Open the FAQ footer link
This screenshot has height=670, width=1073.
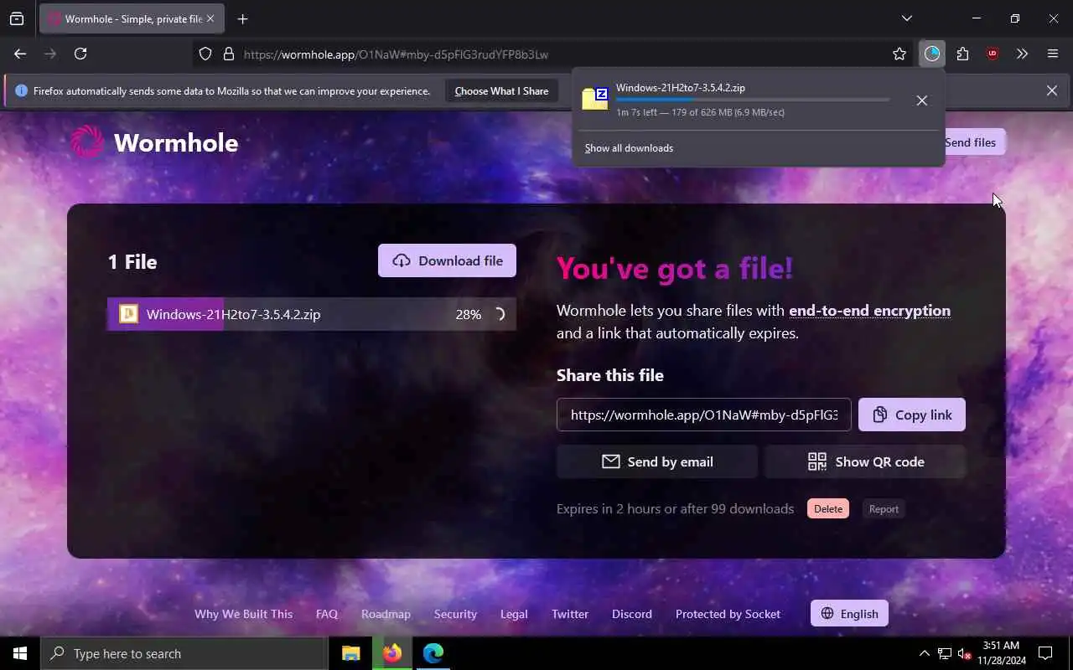point(327,614)
